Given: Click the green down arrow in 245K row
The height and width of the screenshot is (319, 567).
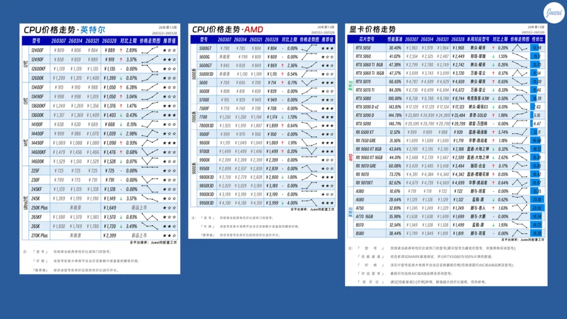Looking at the screenshot, I should click(x=121, y=198).
